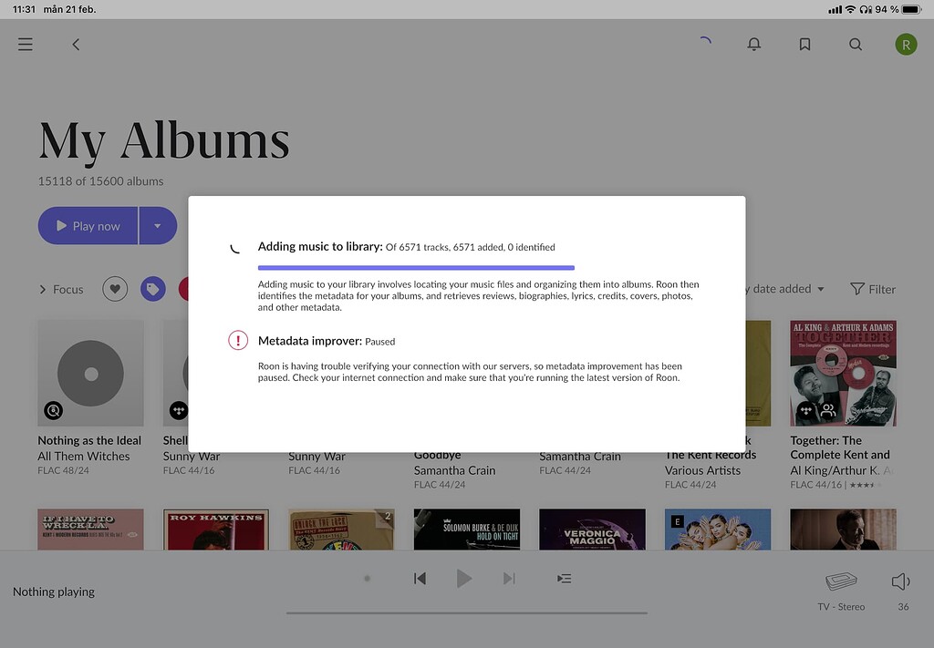The width and height of the screenshot is (934, 648).
Task: Open the green R profile avatar
Action: 906,44
